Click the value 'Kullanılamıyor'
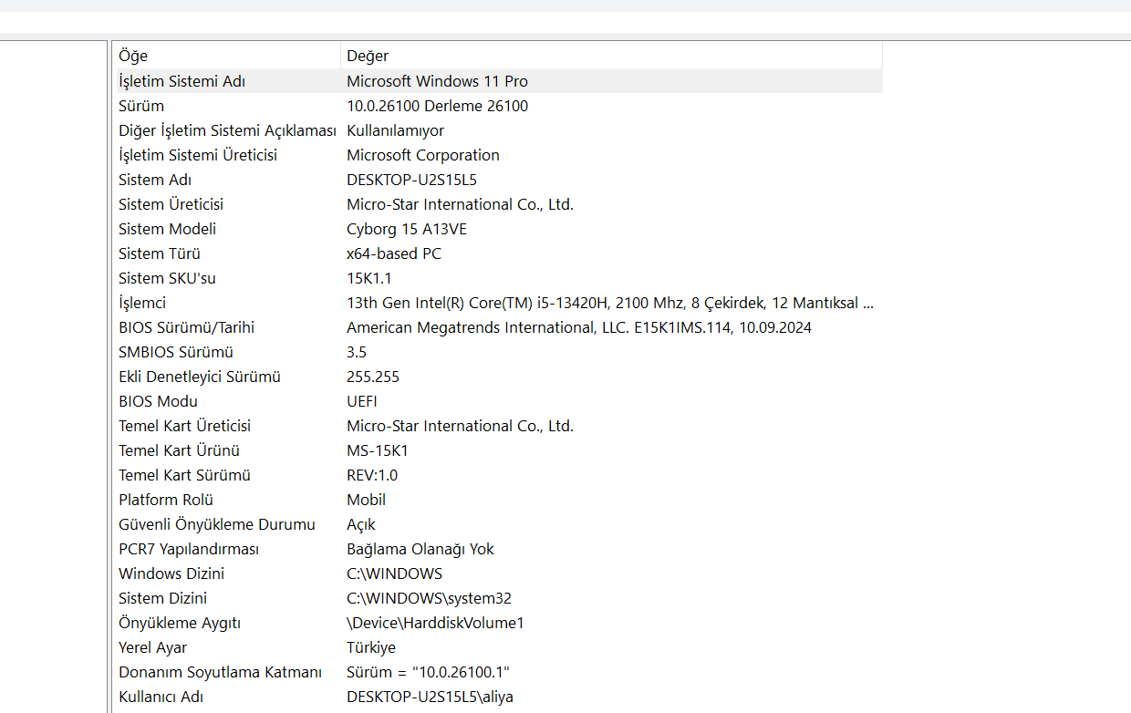1131x713 pixels. [395, 130]
